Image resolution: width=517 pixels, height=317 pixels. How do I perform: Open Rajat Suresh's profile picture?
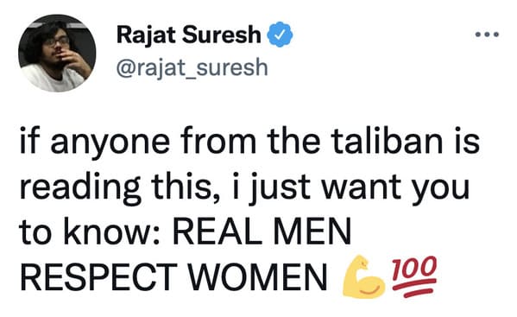click(57, 53)
